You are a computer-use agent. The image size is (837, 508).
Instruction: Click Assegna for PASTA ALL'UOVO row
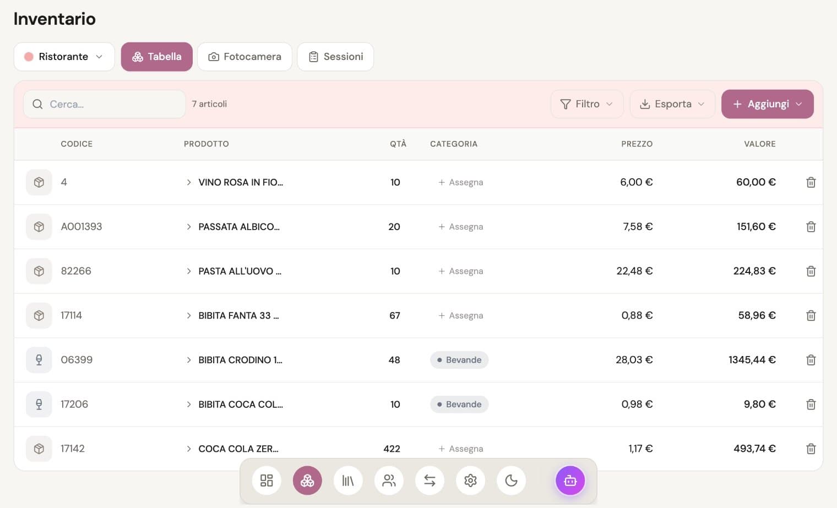pos(461,271)
